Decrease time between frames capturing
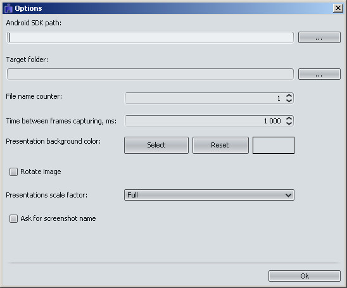Image resolution: width=347 pixels, height=288 pixels. coord(289,123)
